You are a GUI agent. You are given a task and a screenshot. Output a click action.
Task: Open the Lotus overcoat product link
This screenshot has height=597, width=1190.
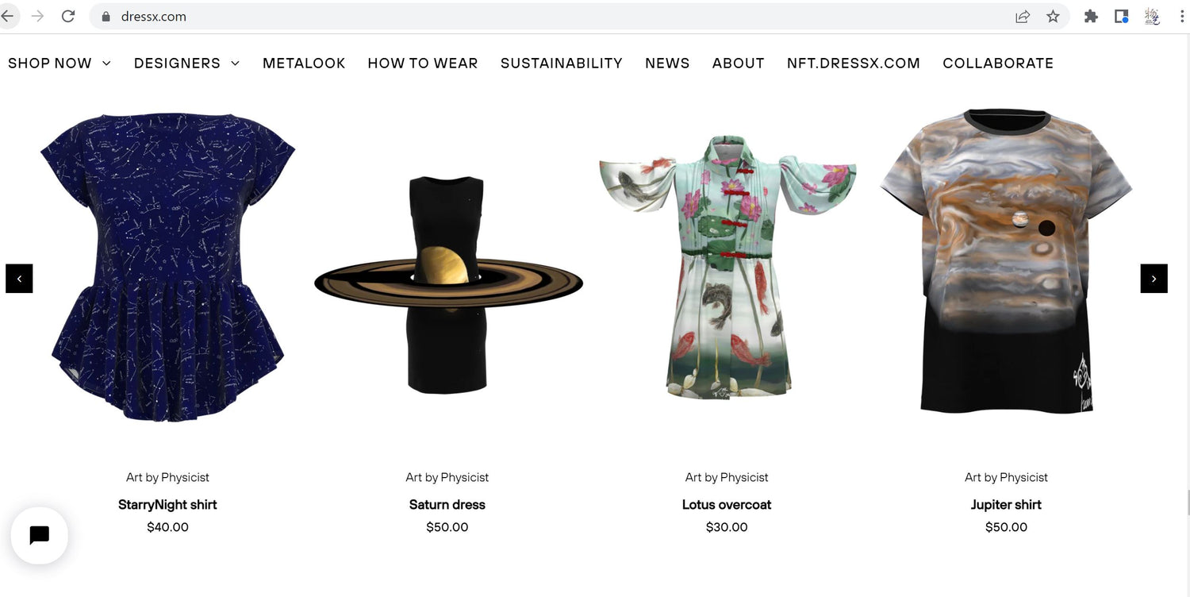(727, 504)
